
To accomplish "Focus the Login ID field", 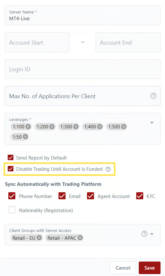I will tap(82, 69).
